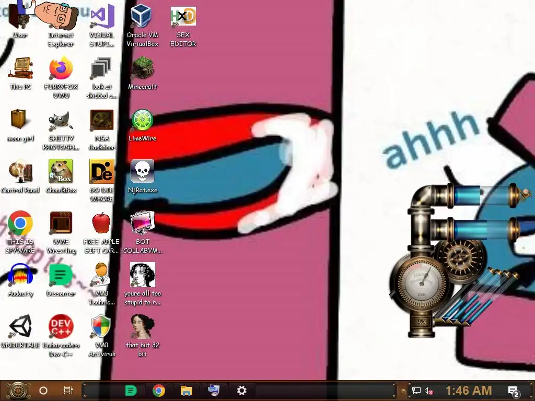Image resolution: width=535 pixels, height=401 pixels.
Task: Open the 1:46 AM taskbar clock
Action: coord(469,391)
